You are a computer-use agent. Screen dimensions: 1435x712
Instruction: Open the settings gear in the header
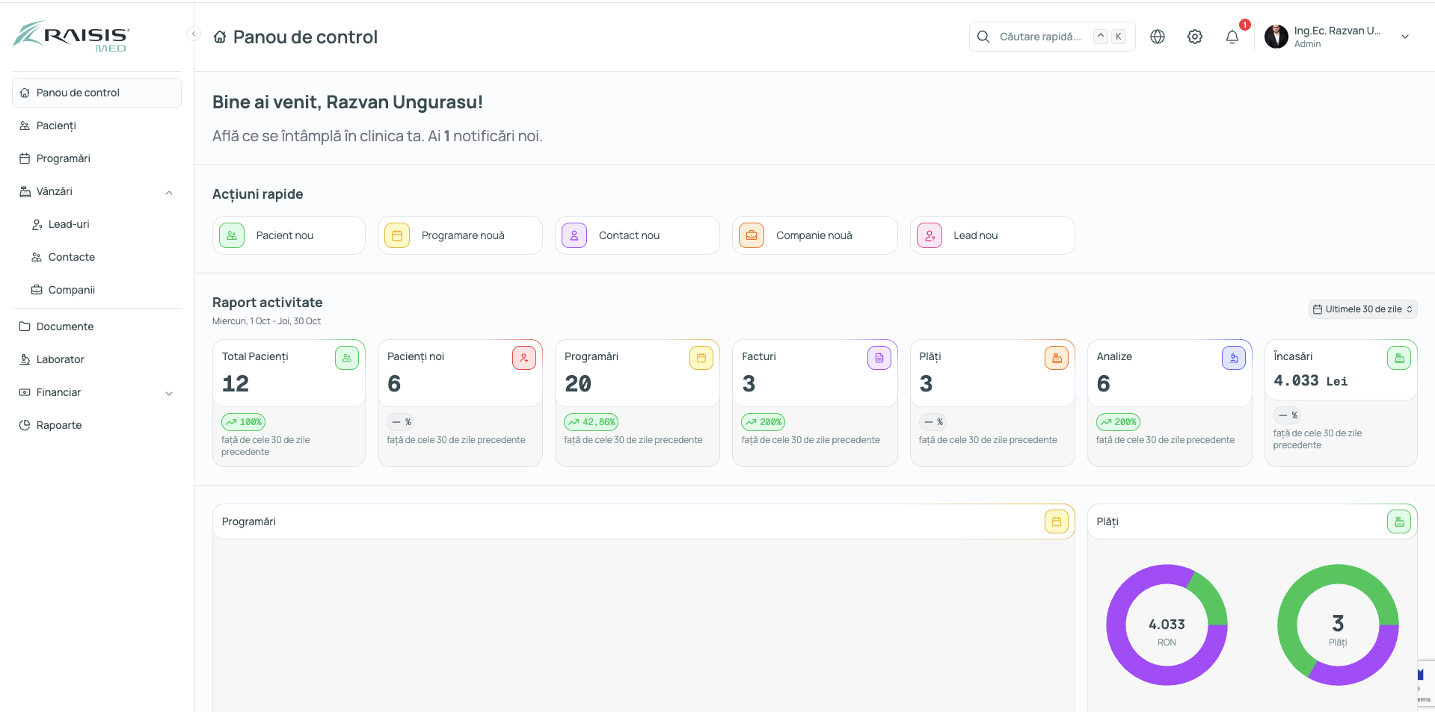[x=1194, y=36]
